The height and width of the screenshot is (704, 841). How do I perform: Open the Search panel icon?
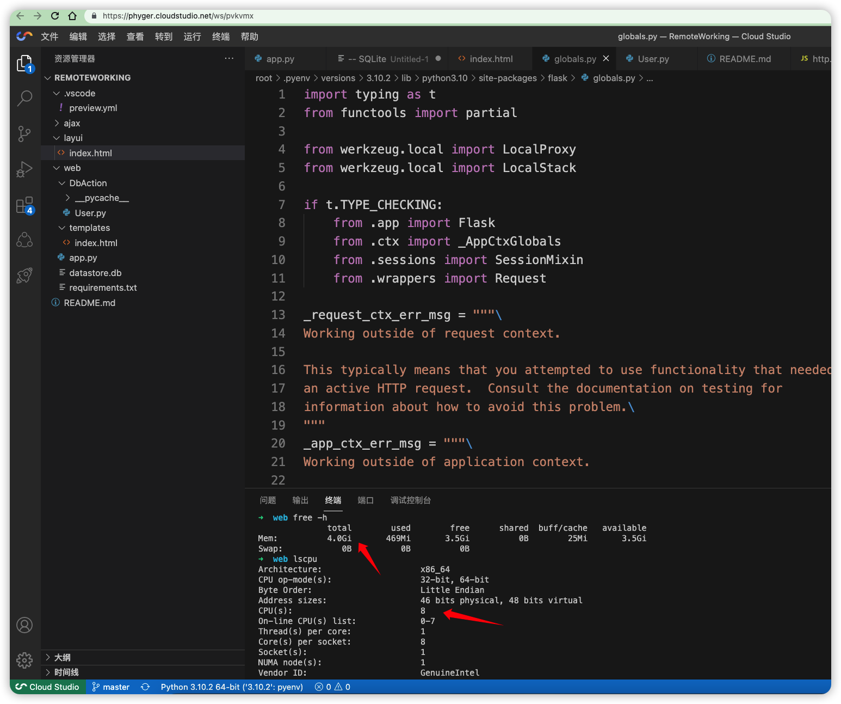[24, 98]
